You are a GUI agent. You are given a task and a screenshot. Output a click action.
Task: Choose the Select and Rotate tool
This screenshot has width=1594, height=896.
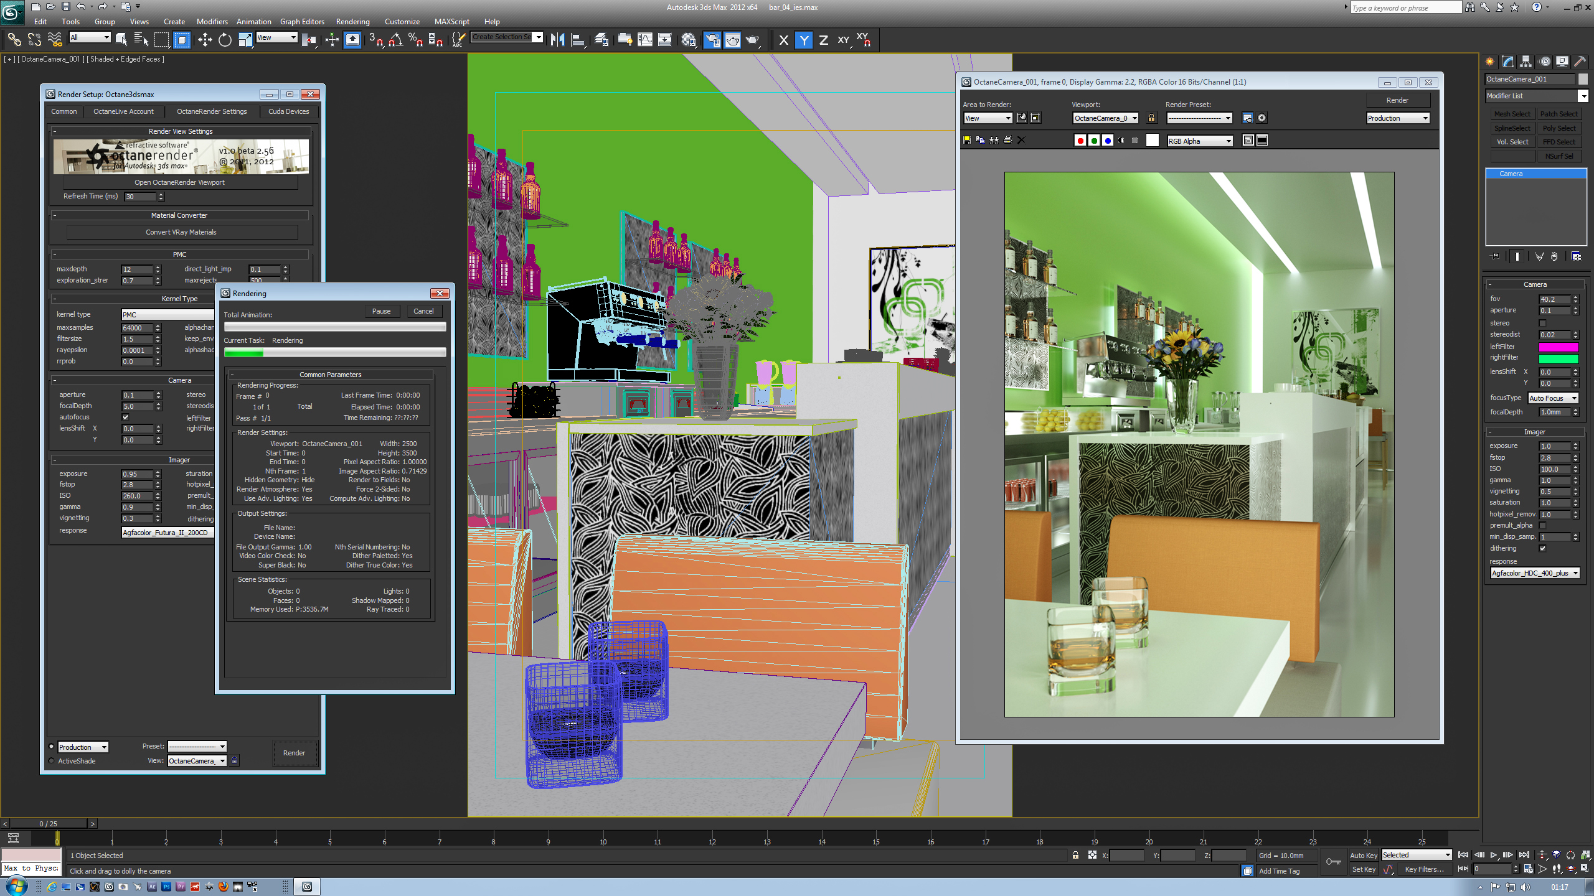coord(225,40)
